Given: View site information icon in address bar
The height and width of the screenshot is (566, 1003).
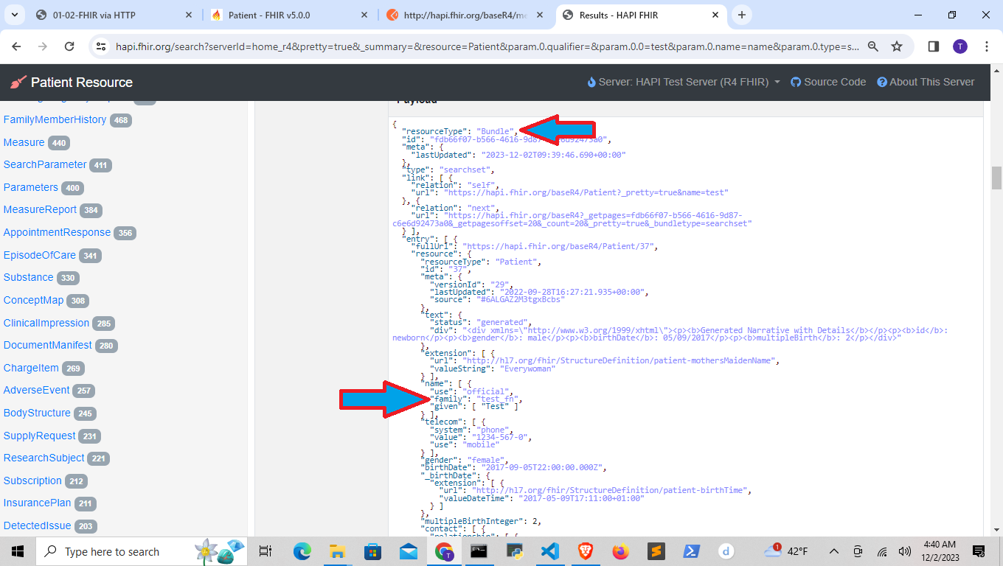Looking at the screenshot, I should click(102, 46).
